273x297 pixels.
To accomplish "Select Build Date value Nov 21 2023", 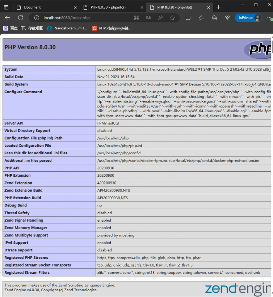I will coord(116,77).
